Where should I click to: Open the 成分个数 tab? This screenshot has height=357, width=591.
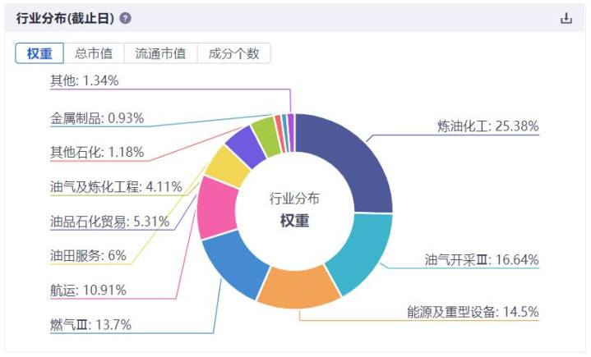[x=233, y=53]
